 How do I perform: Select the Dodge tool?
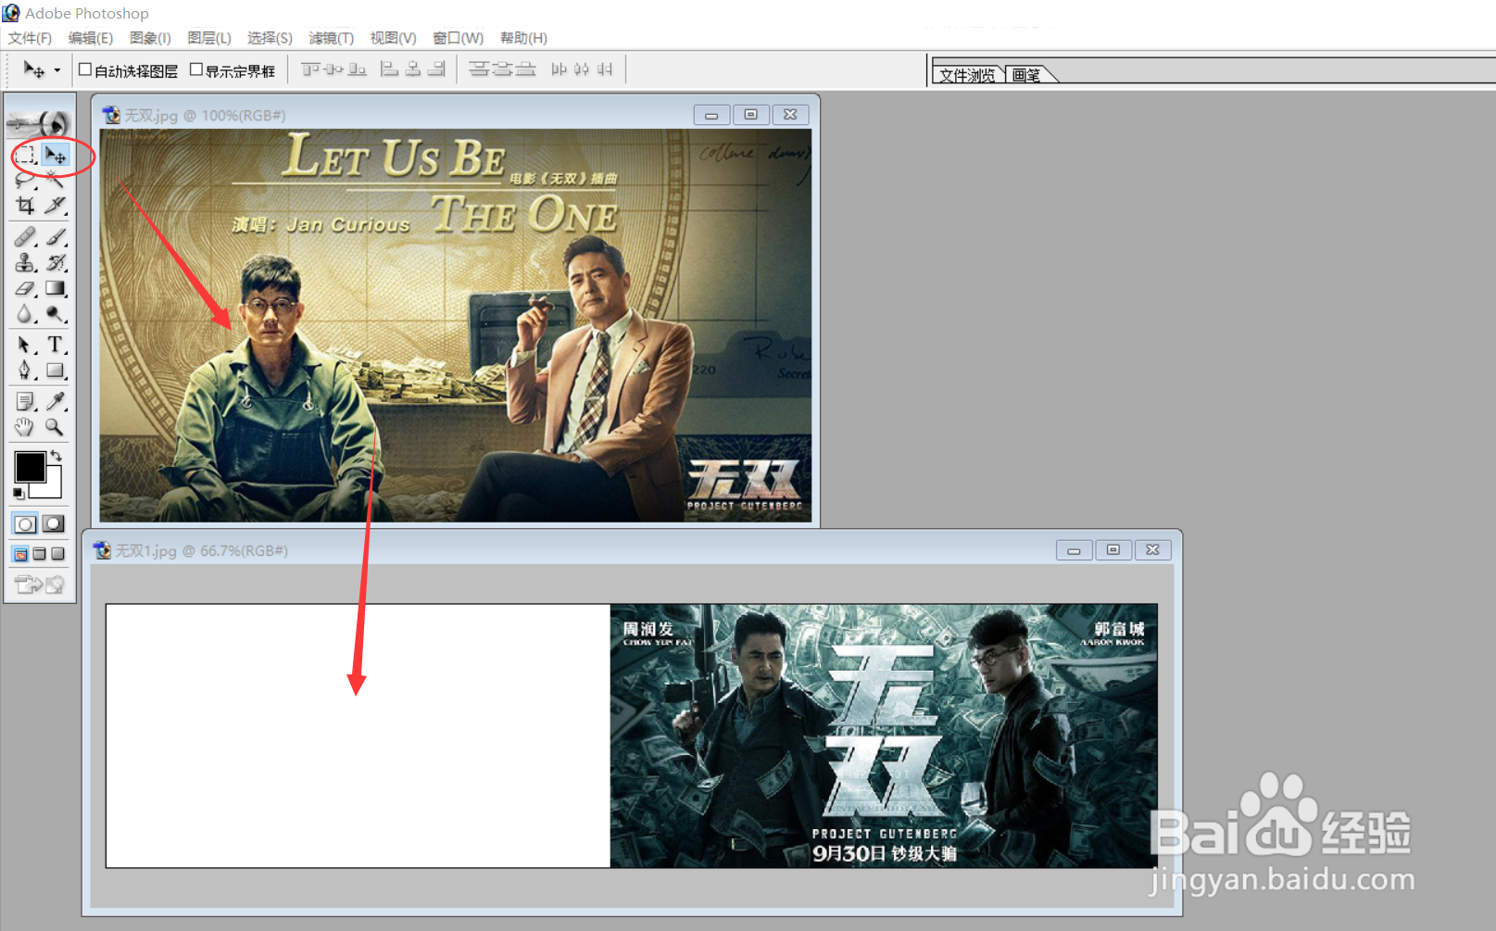(56, 315)
